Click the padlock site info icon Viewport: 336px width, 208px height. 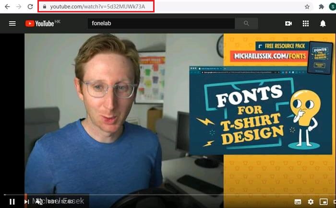coord(45,7)
